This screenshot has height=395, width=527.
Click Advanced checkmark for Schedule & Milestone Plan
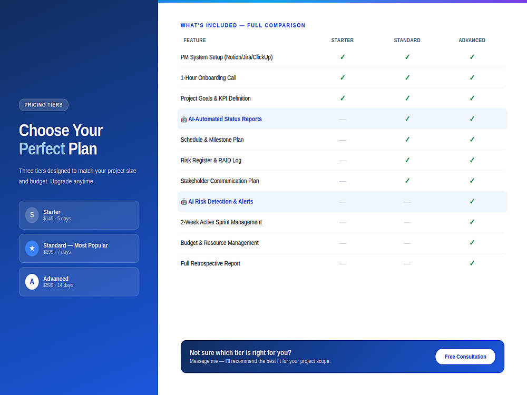click(472, 140)
